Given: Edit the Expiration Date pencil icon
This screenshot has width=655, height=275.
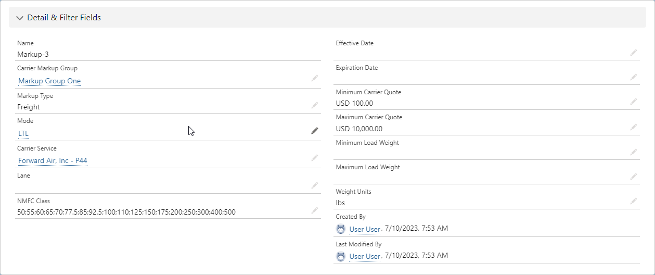Looking at the screenshot, I should click(634, 77).
